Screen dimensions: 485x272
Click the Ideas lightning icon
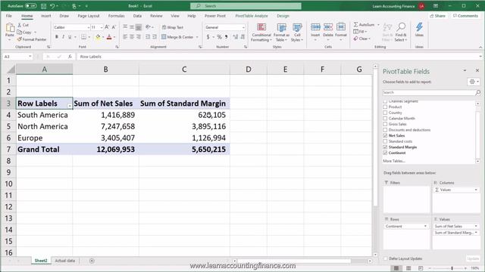[419, 27]
